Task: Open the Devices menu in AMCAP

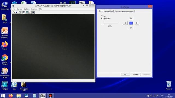Action: [x=20, y=9]
